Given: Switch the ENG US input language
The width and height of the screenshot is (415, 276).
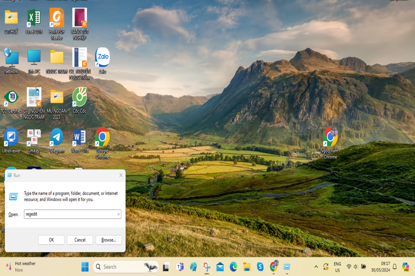Looking at the screenshot, I should pos(337,267).
